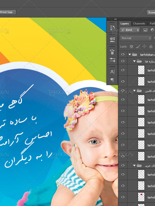Select the خرید group name

coord(150,166)
